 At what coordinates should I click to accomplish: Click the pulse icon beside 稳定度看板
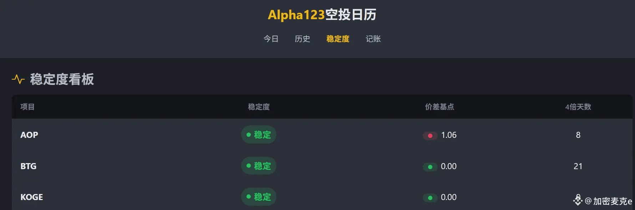[x=18, y=79]
